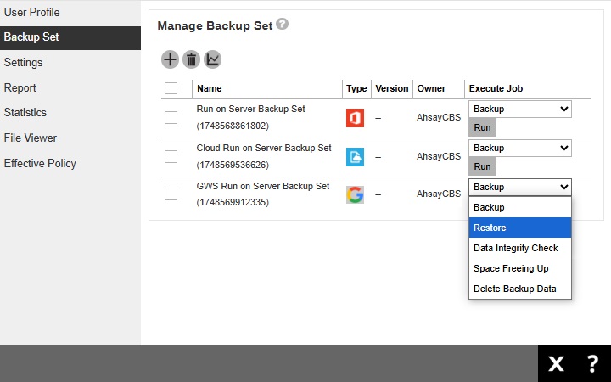
Task: Click the help icon beside Manage Backup Set
Action: point(283,25)
